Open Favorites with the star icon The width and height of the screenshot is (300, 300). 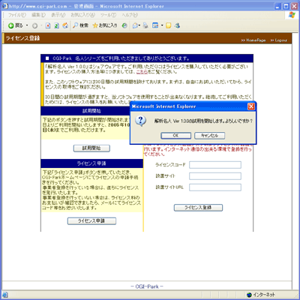point(95,25)
